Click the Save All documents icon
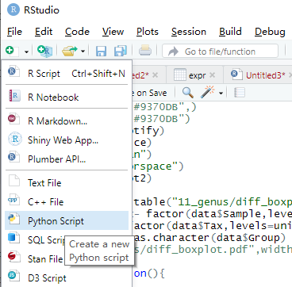Screen dimensions: 292x287 tap(120, 51)
